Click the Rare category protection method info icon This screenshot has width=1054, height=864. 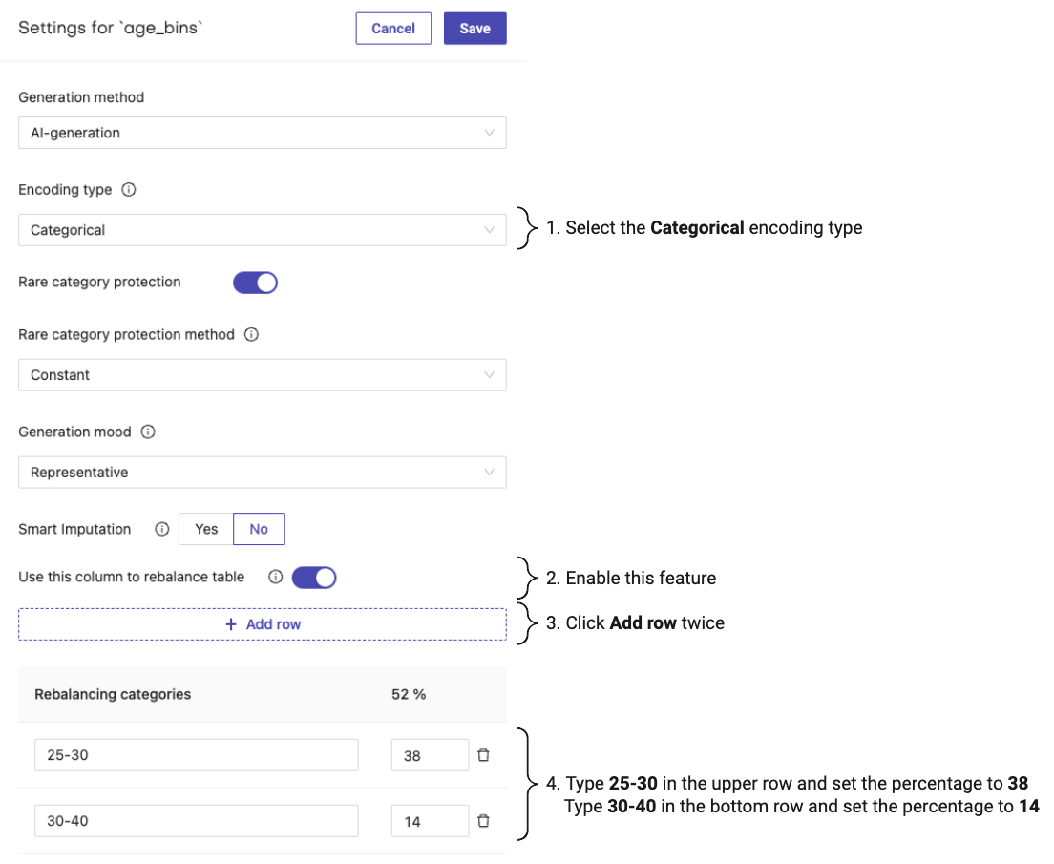coord(251,334)
